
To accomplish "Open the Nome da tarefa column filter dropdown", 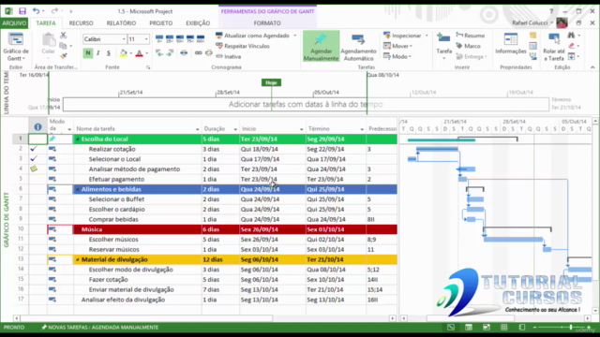I will 197,129.
